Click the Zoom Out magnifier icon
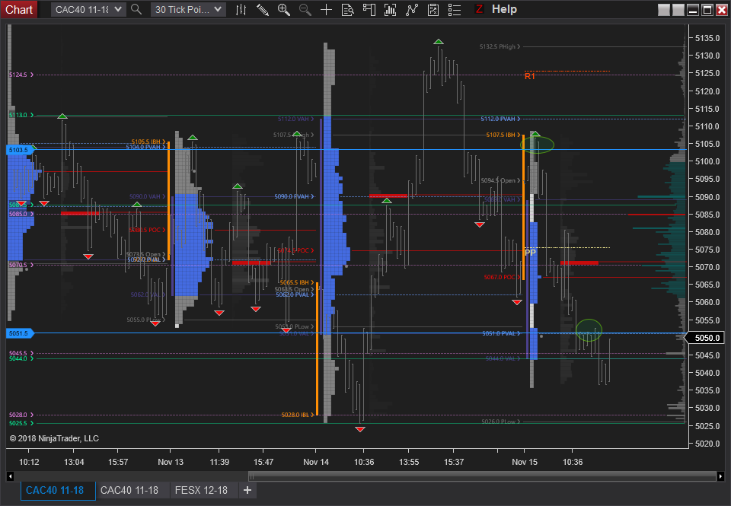The height and width of the screenshot is (506, 731). coord(305,9)
